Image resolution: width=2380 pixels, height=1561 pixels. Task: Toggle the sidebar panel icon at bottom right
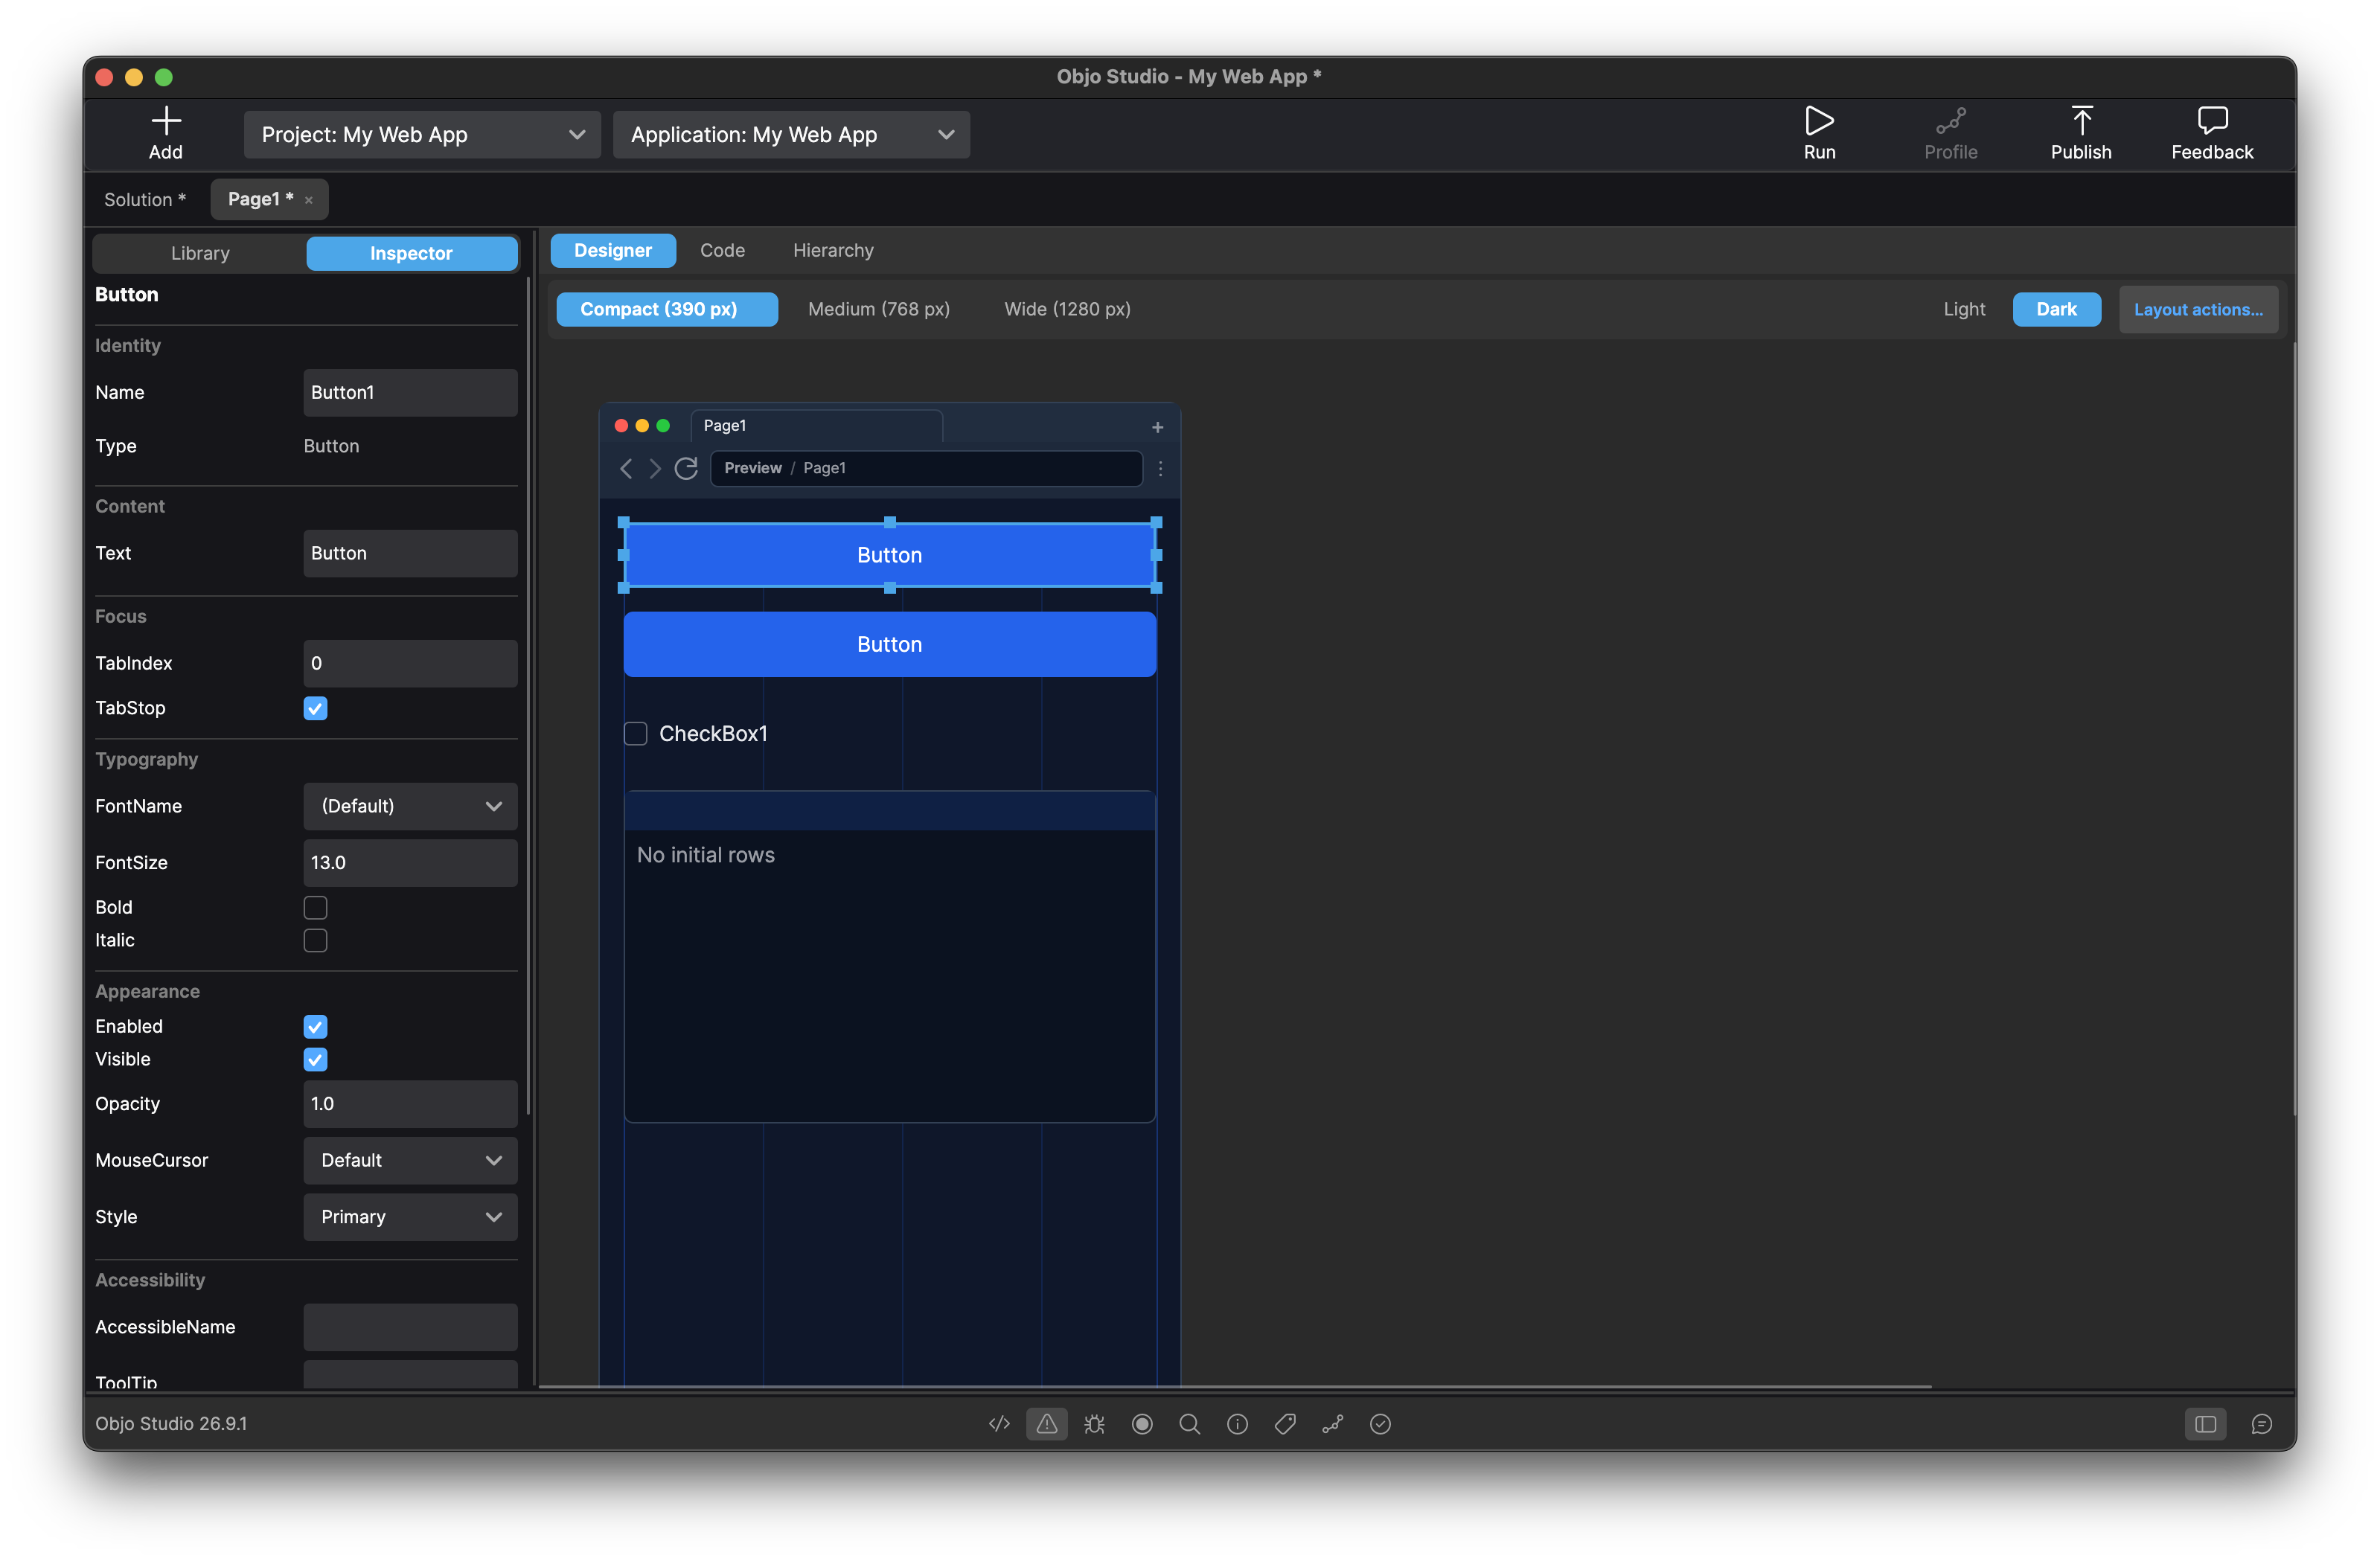pyautogui.click(x=2205, y=1423)
